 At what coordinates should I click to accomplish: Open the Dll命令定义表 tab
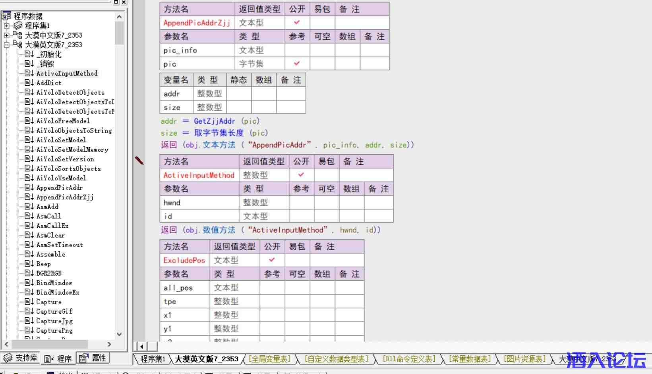pos(409,359)
